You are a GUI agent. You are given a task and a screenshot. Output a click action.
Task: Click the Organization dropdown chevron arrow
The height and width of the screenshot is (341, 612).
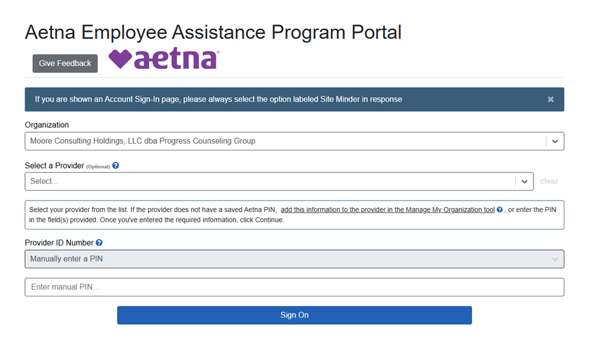[x=555, y=141]
